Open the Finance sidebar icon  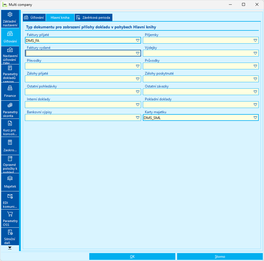(10, 88)
